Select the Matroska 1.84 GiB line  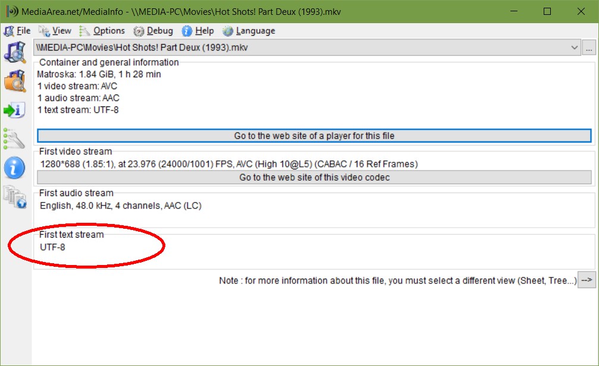pos(99,74)
